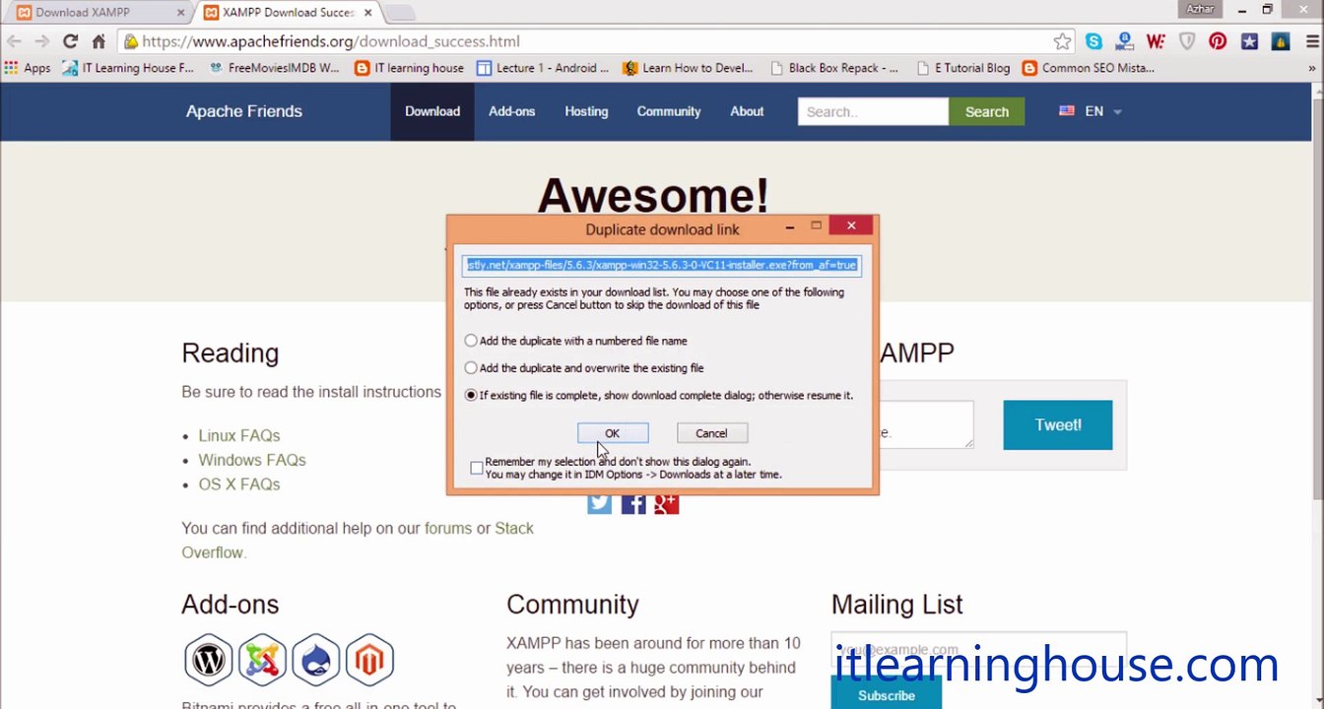
Task: Select 'Add the duplicate and overwrite existing file'
Action: [x=471, y=368]
